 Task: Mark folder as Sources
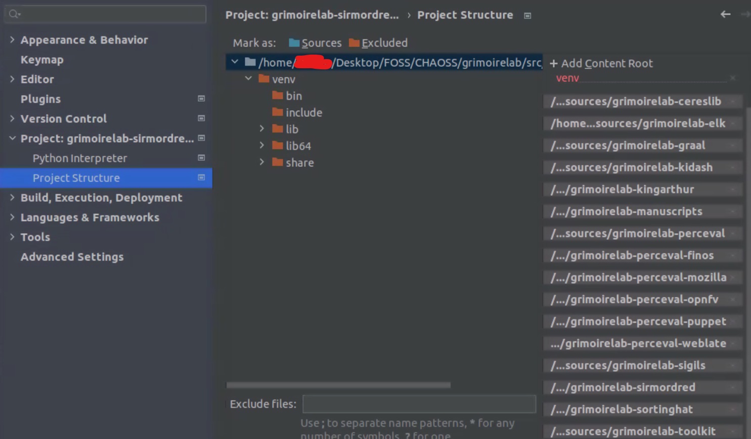point(315,43)
